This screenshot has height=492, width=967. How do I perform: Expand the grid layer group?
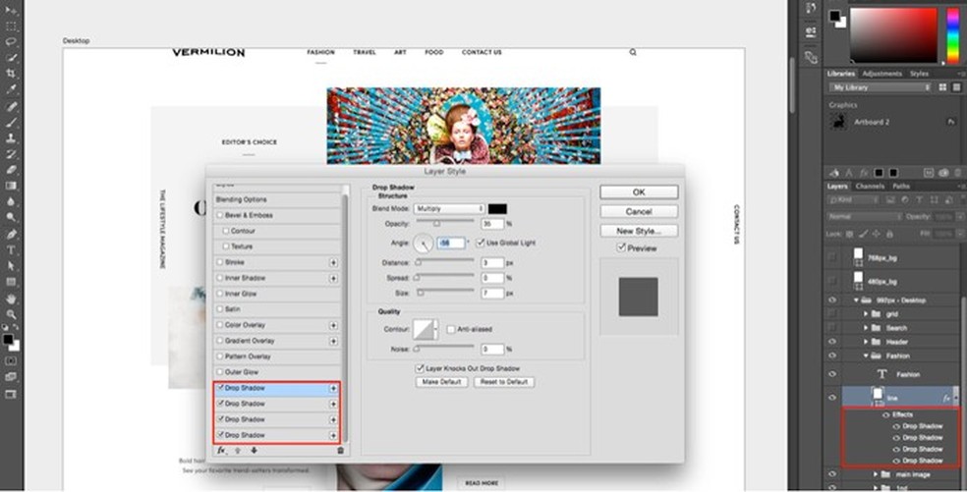[866, 314]
